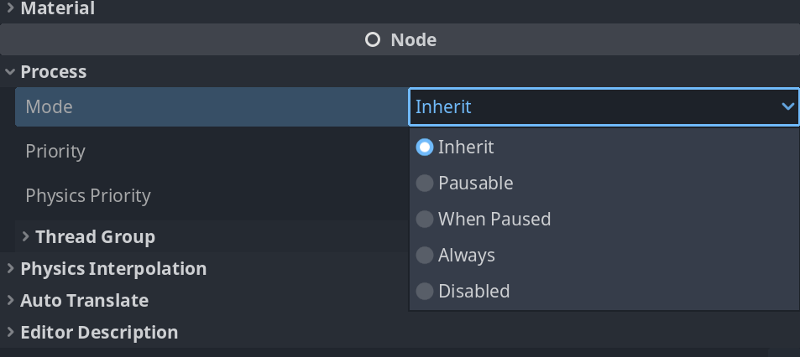This screenshot has width=800, height=357.
Task: Click the Mode dropdown field showing Inherit
Action: coord(588,106)
